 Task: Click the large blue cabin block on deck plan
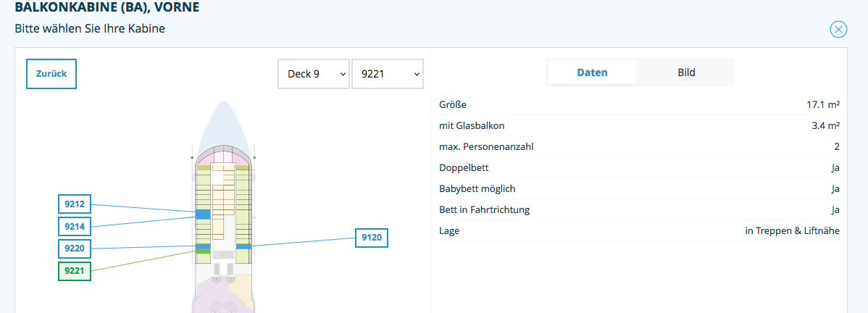pyautogui.click(x=202, y=214)
